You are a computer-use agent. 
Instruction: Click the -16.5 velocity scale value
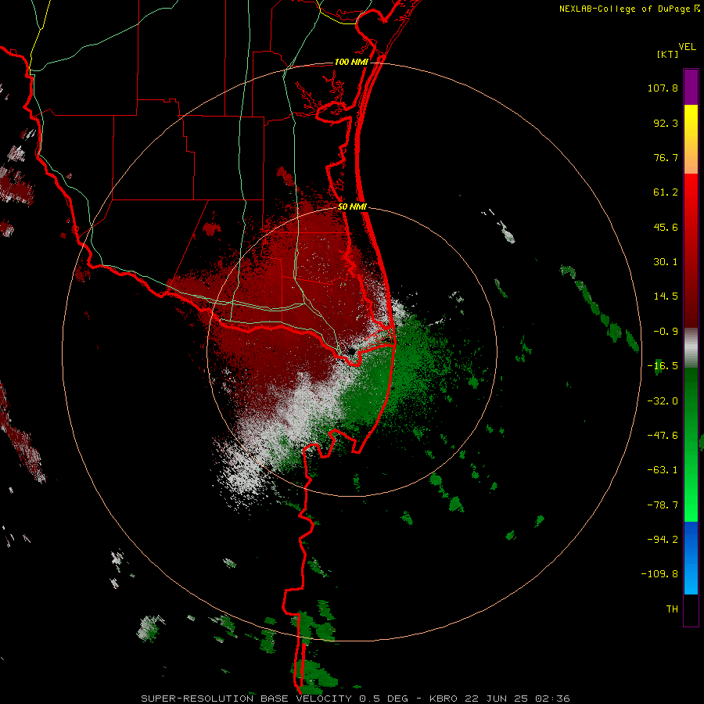[663, 366]
